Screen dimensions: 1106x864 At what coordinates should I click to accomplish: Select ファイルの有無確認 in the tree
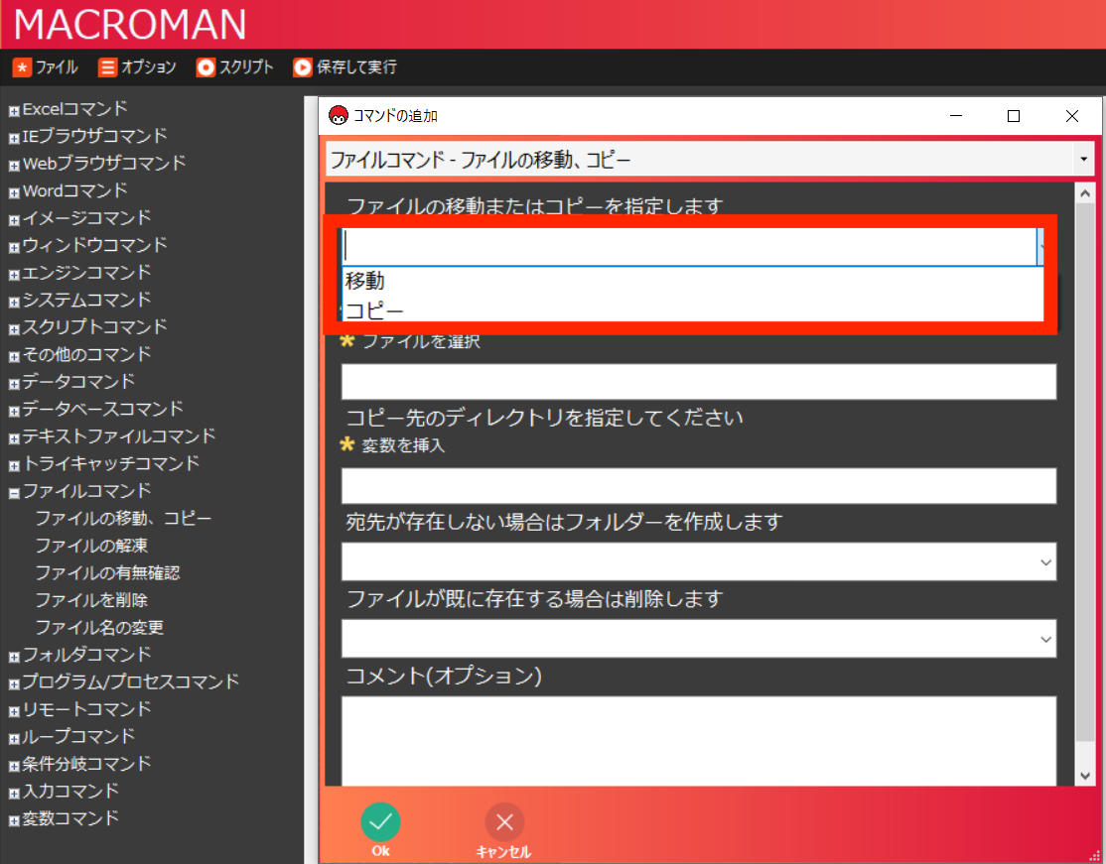click(x=108, y=573)
